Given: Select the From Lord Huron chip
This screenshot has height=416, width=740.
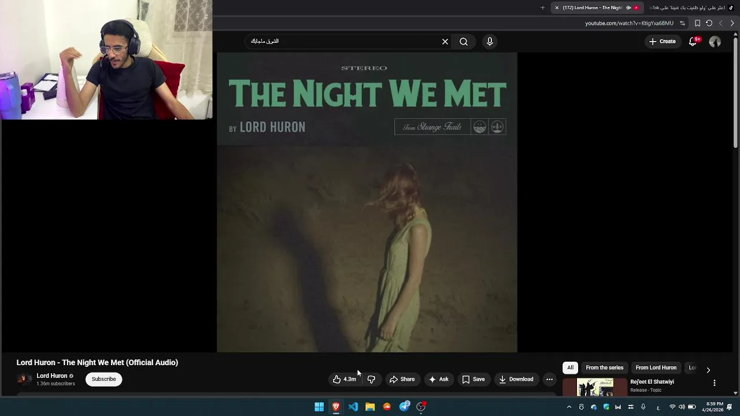Looking at the screenshot, I should point(656,367).
